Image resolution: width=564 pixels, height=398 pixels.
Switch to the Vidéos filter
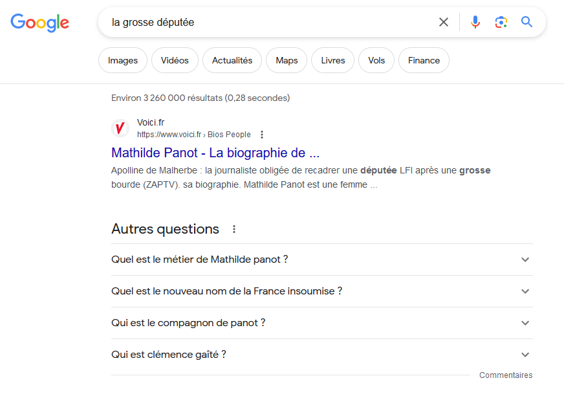point(175,60)
